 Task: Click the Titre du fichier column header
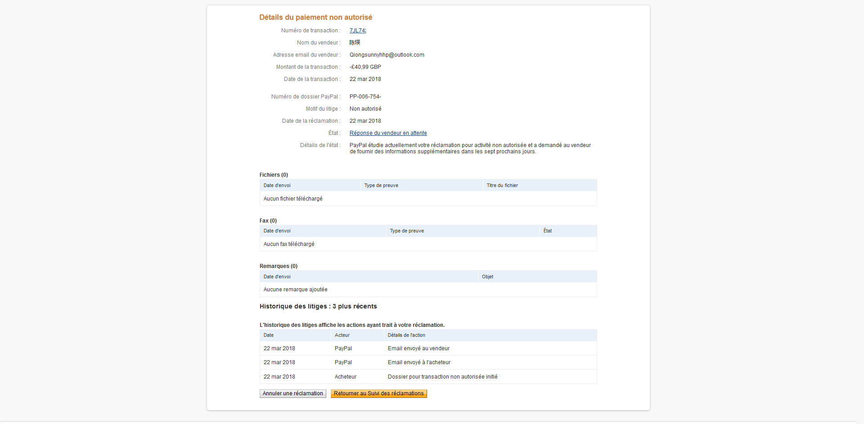tap(502, 185)
